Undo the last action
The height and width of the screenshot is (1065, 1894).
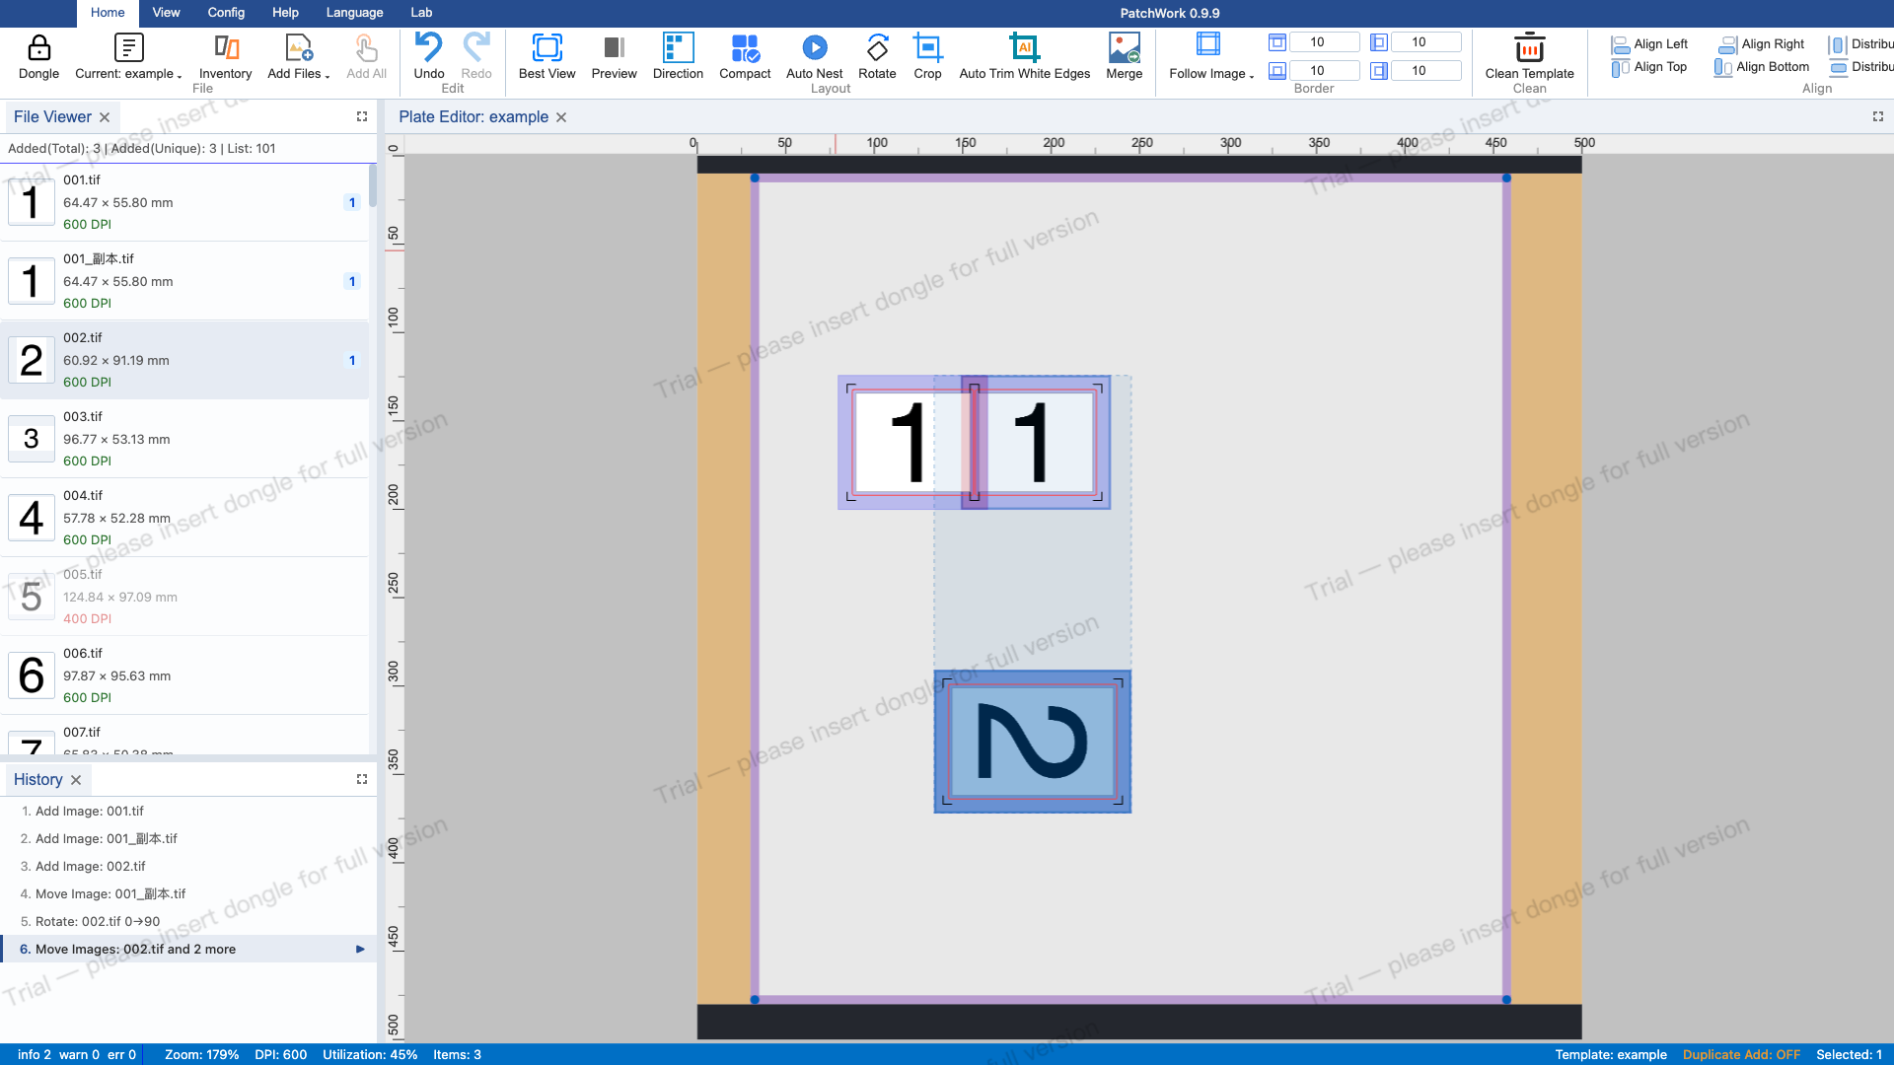point(429,57)
